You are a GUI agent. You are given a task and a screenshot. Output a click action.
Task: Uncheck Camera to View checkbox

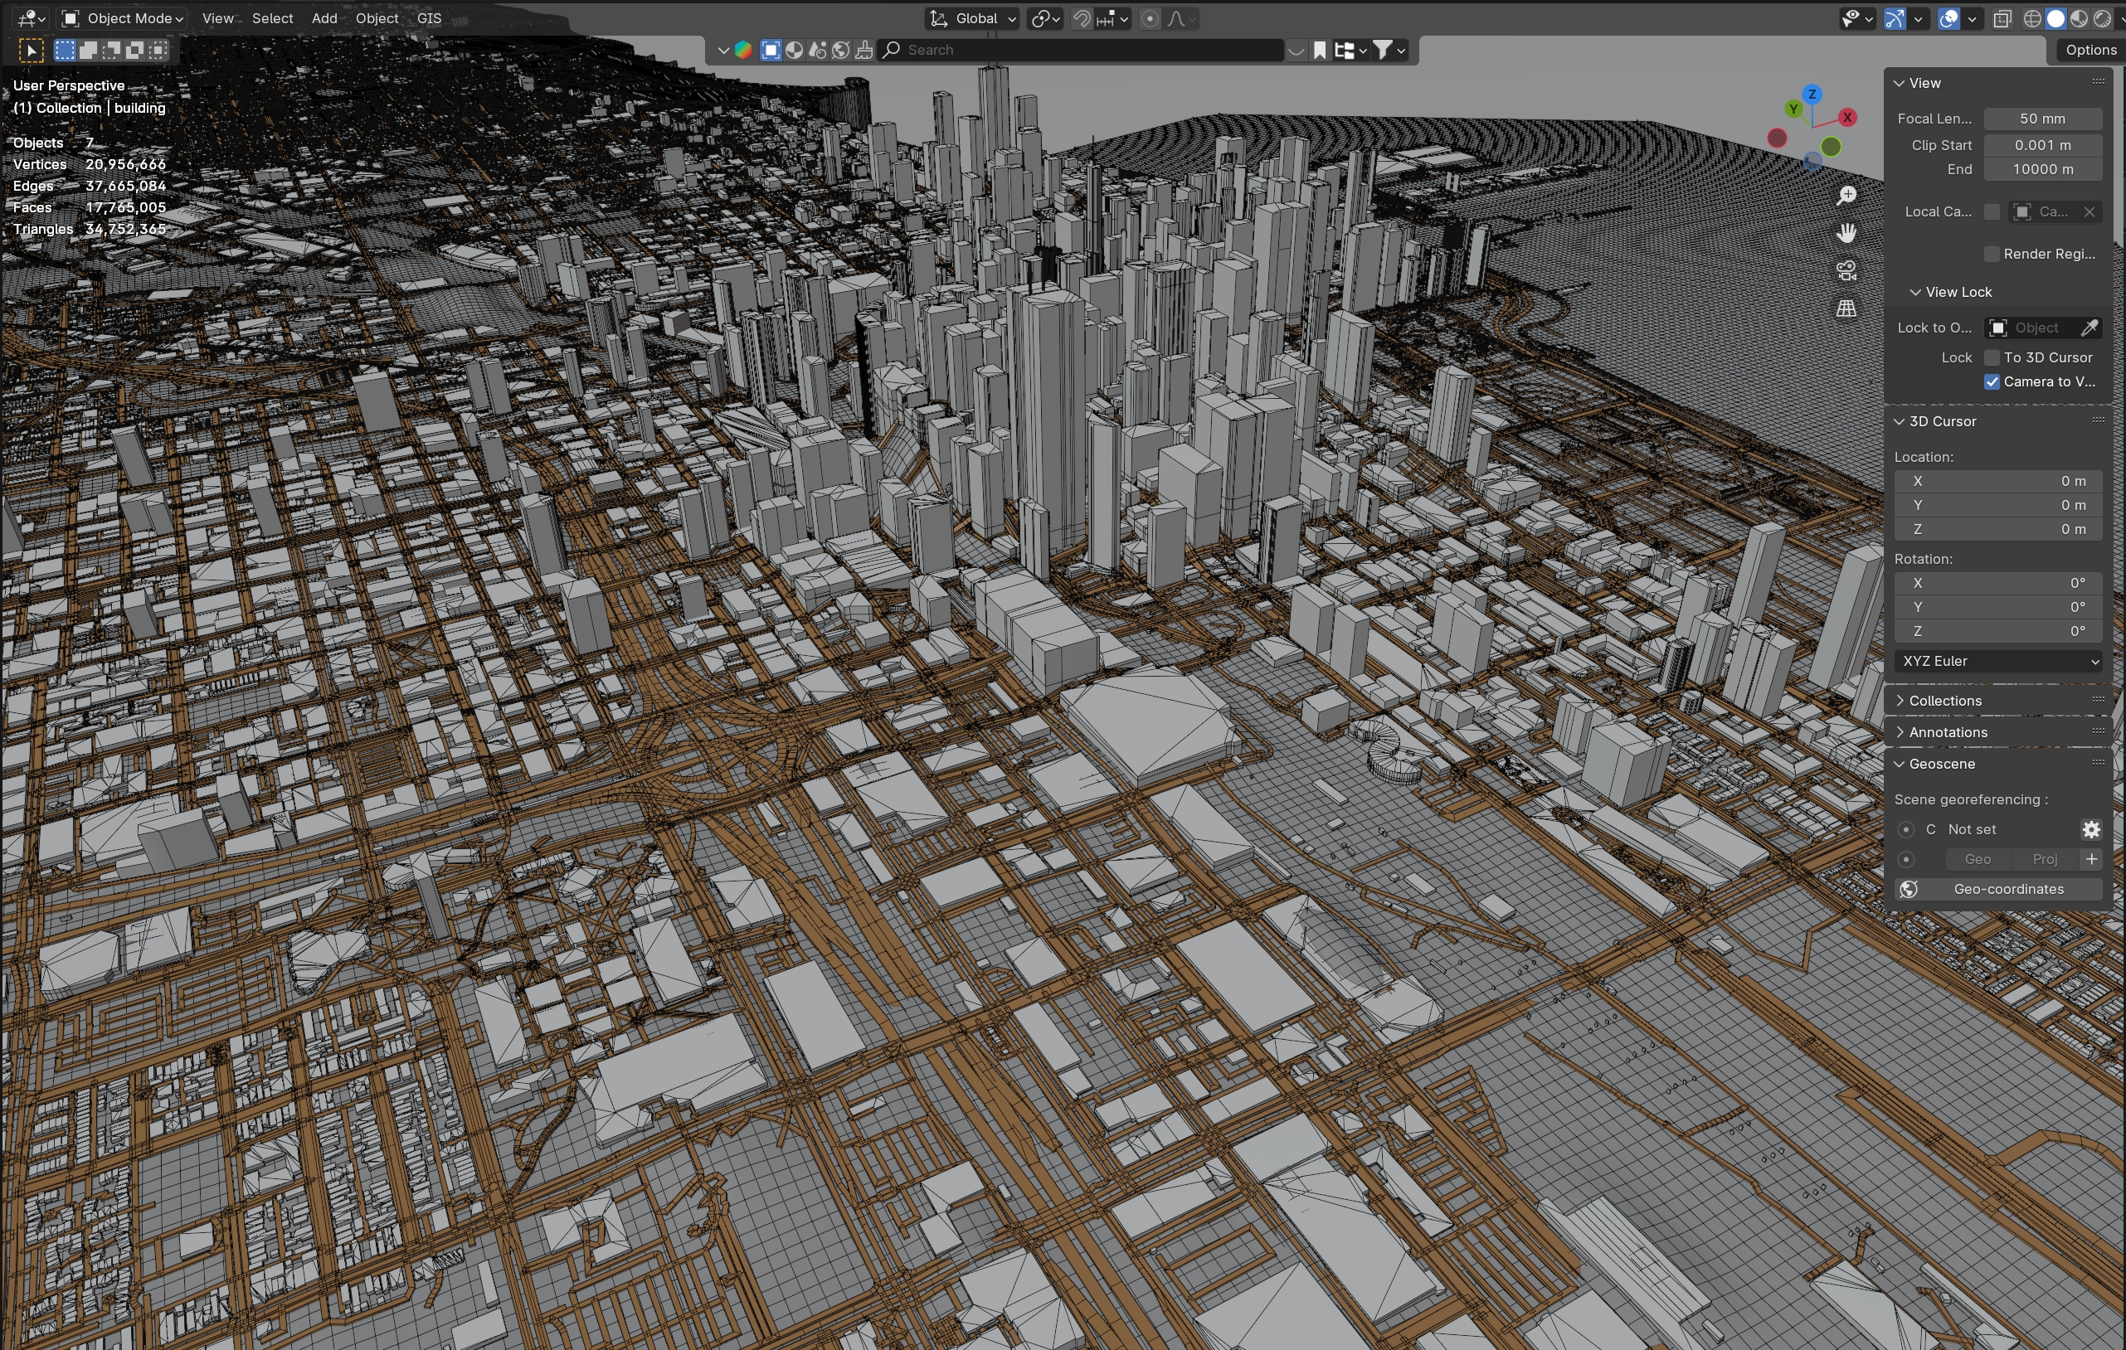click(1992, 382)
